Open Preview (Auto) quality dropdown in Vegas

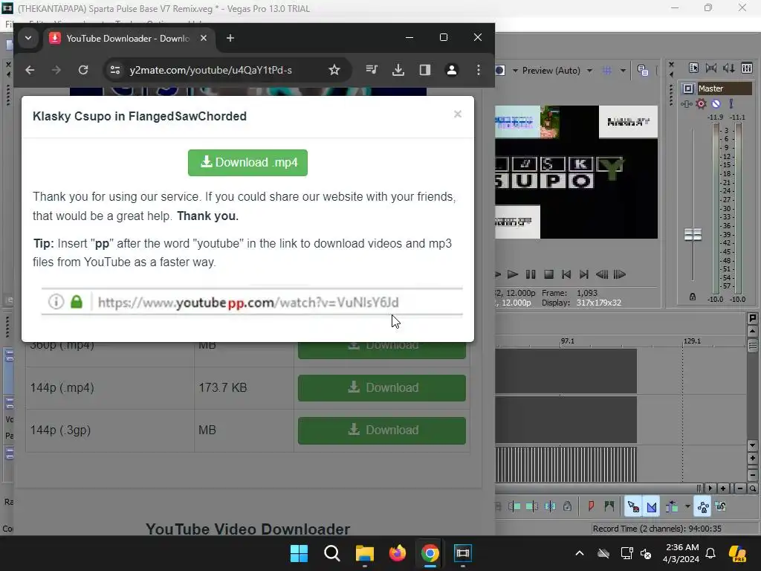[589, 71]
